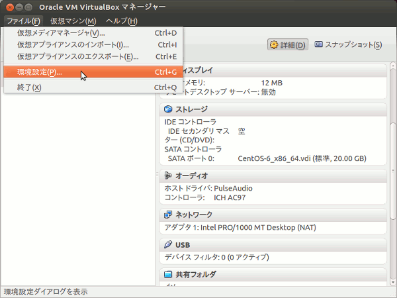The width and height of the screenshot is (397, 298).
Task: Close the open ファイル(F) menu
Action: [x=23, y=21]
